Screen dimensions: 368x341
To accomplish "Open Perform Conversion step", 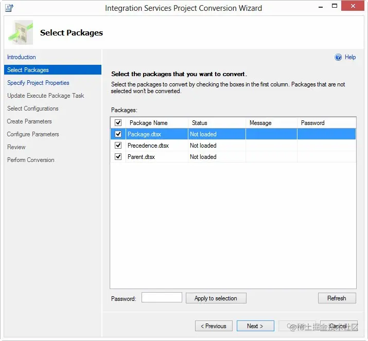I will pyautogui.click(x=30, y=160).
